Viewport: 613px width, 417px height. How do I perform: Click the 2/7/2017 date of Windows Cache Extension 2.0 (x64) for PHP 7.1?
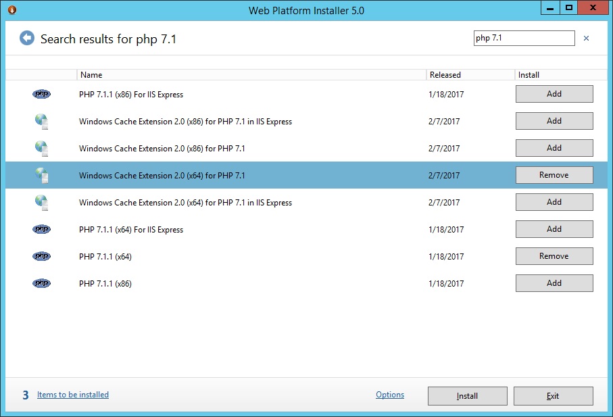(444, 176)
